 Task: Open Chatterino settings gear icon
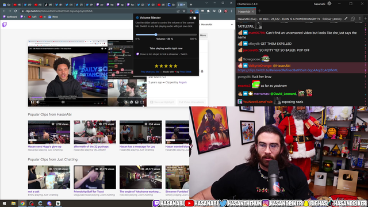pyautogui.click(x=329, y=3)
